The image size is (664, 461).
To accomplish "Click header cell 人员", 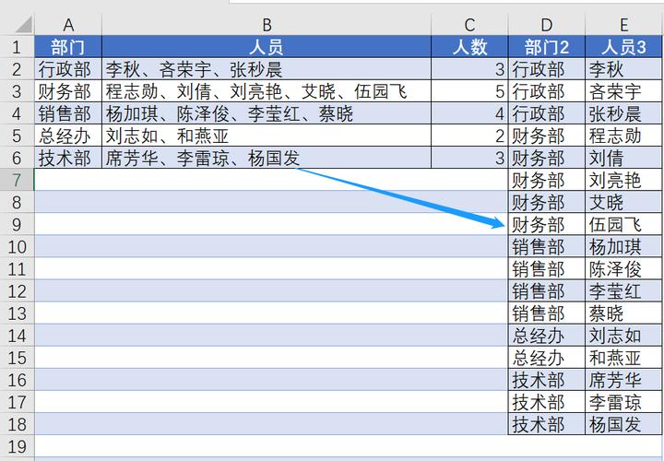I will click(267, 47).
